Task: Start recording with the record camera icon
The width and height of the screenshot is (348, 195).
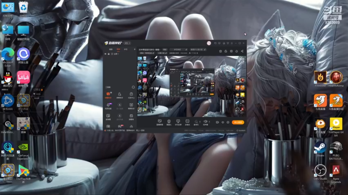Action: (x=217, y=122)
